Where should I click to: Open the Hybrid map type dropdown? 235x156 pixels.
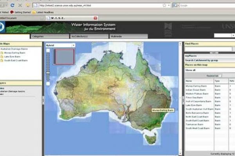point(60,45)
